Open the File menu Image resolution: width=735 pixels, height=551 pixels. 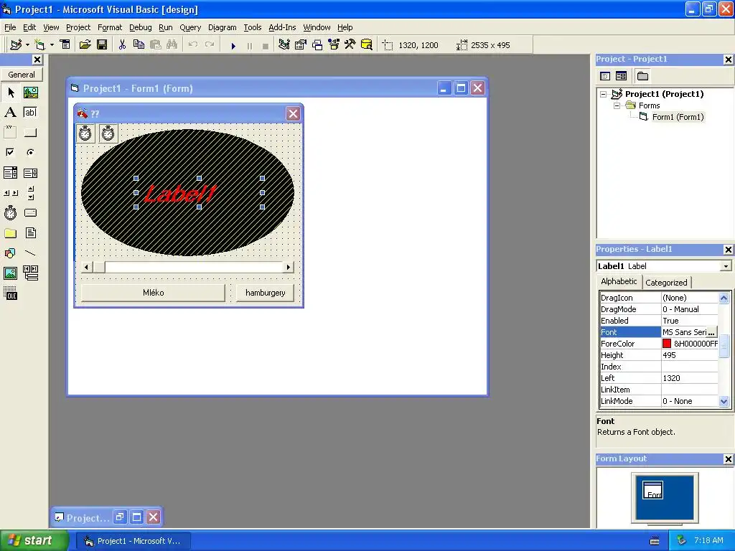pyautogui.click(x=10, y=27)
